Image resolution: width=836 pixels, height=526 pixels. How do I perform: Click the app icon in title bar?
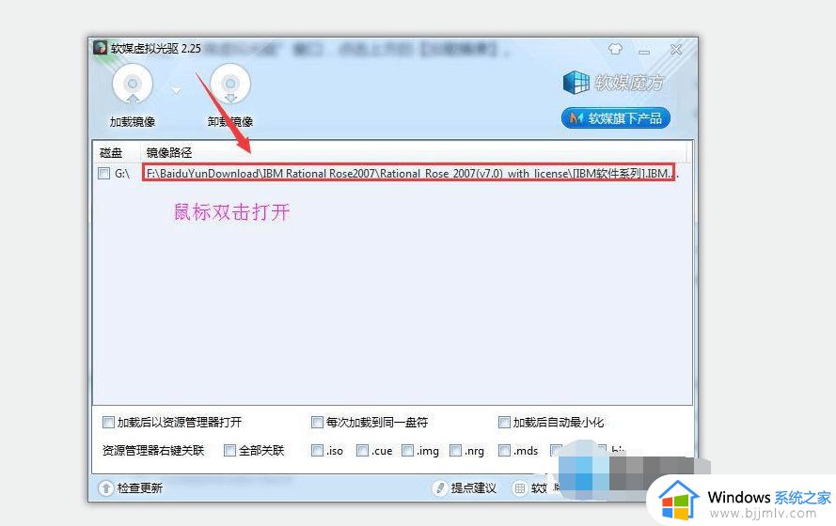point(101,48)
